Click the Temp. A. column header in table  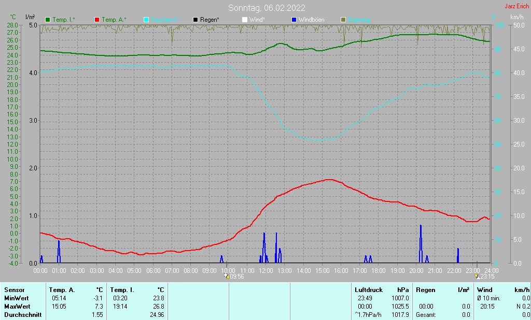click(62, 290)
